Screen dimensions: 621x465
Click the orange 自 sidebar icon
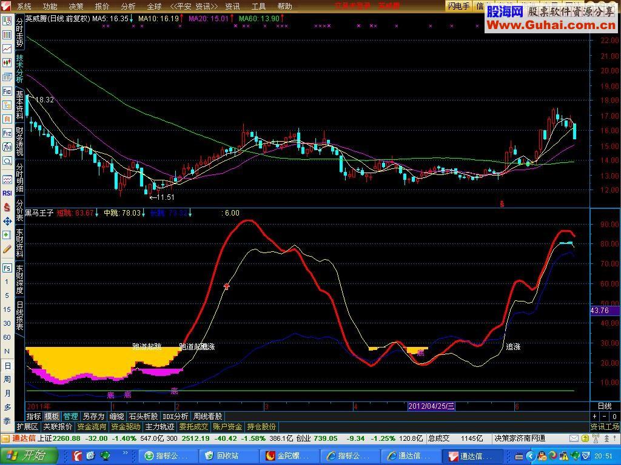point(7,119)
